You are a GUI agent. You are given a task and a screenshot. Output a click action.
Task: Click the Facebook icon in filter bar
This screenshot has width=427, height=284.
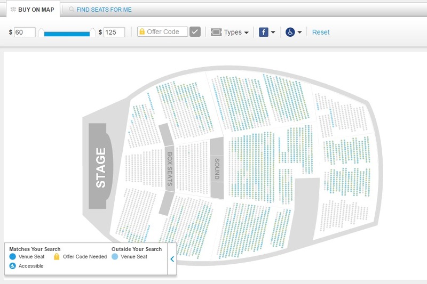tap(263, 32)
